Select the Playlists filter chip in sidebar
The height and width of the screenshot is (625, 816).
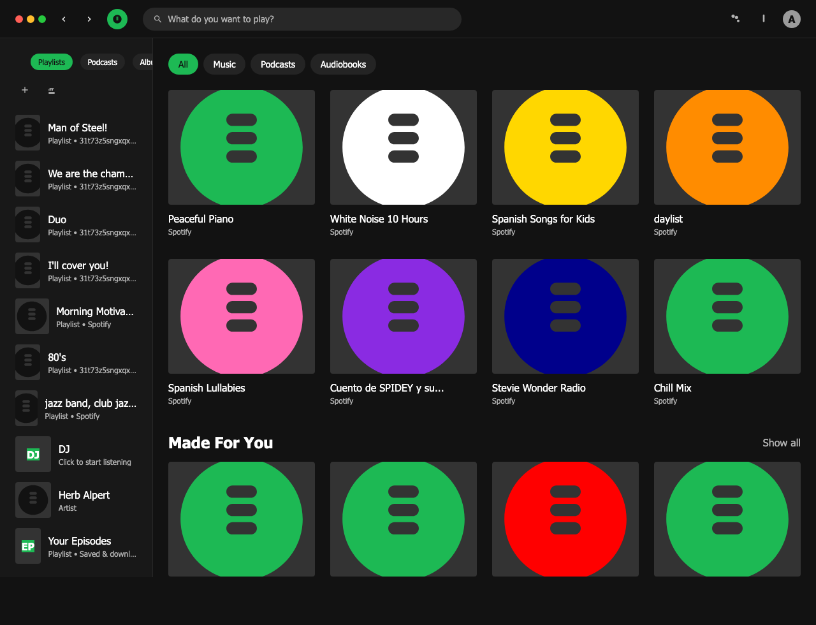pos(52,62)
